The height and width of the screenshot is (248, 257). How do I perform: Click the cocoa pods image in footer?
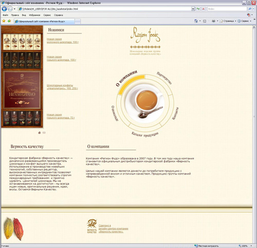pyautogui.click(x=14, y=228)
